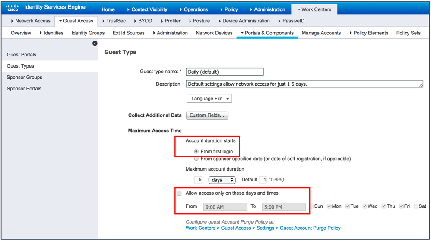
Task: Open the Portals & Components tab
Action: (267, 33)
